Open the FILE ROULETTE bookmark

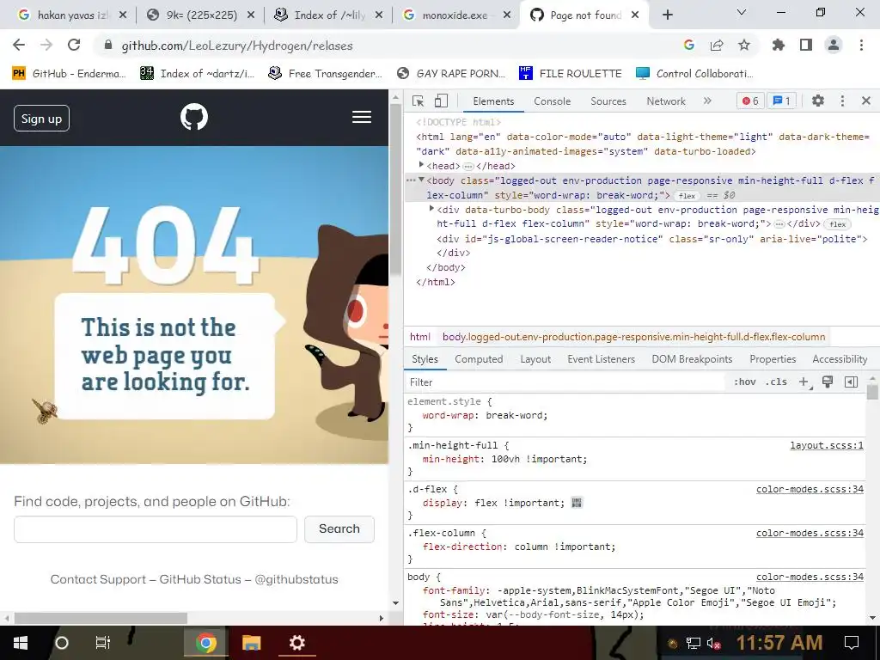(571, 74)
